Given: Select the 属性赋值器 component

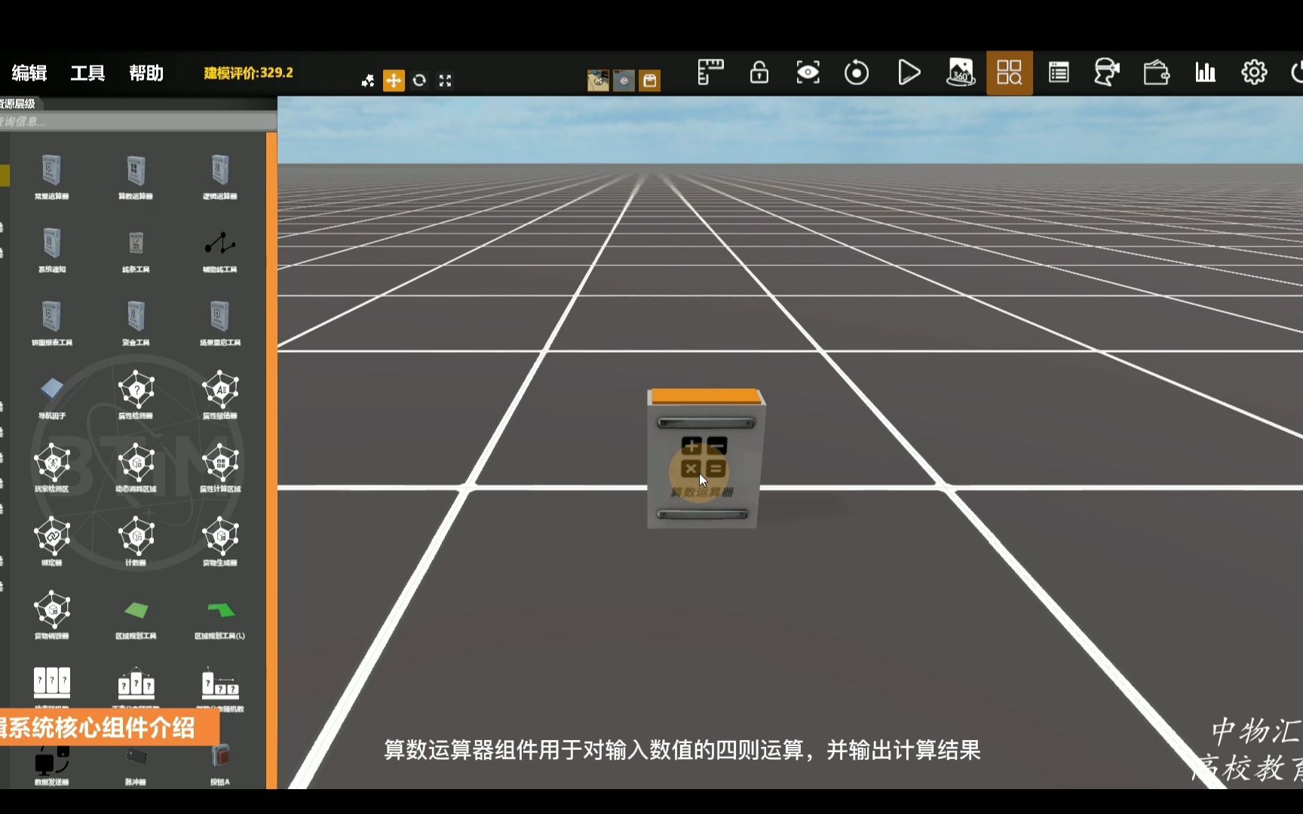Looking at the screenshot, I should click(220, 394).
